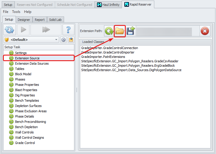Click green check icon beside Settings
The height and width of the screenshot is (154, 216).
[x=11, y=53]
